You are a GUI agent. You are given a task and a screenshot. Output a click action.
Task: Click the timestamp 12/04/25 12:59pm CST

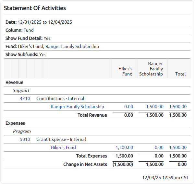point(165,178)
